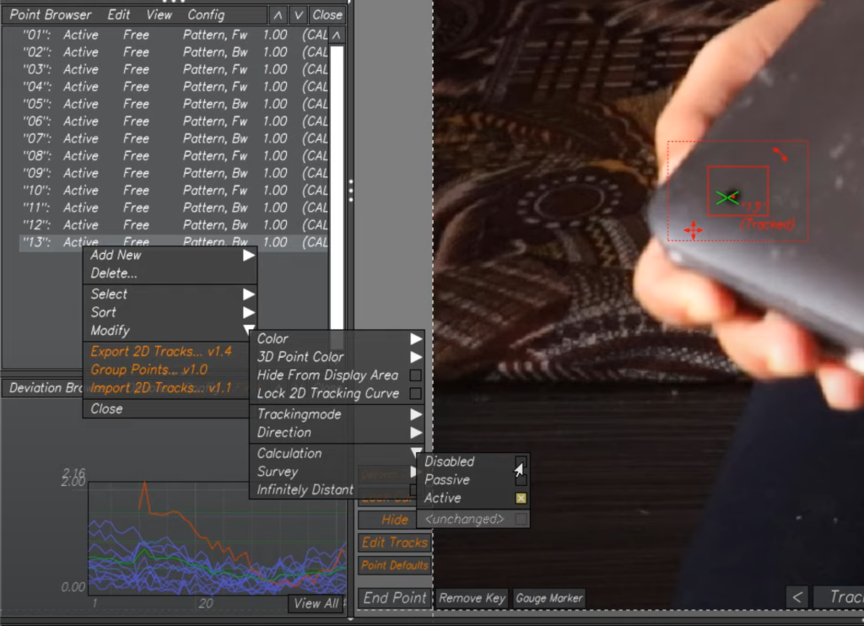Select the highlighted point "13" row

[x=174, y=242]
